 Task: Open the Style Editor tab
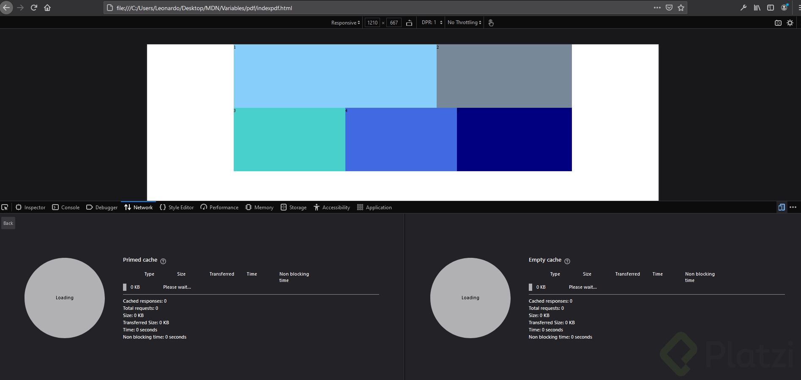coord(177,207)
